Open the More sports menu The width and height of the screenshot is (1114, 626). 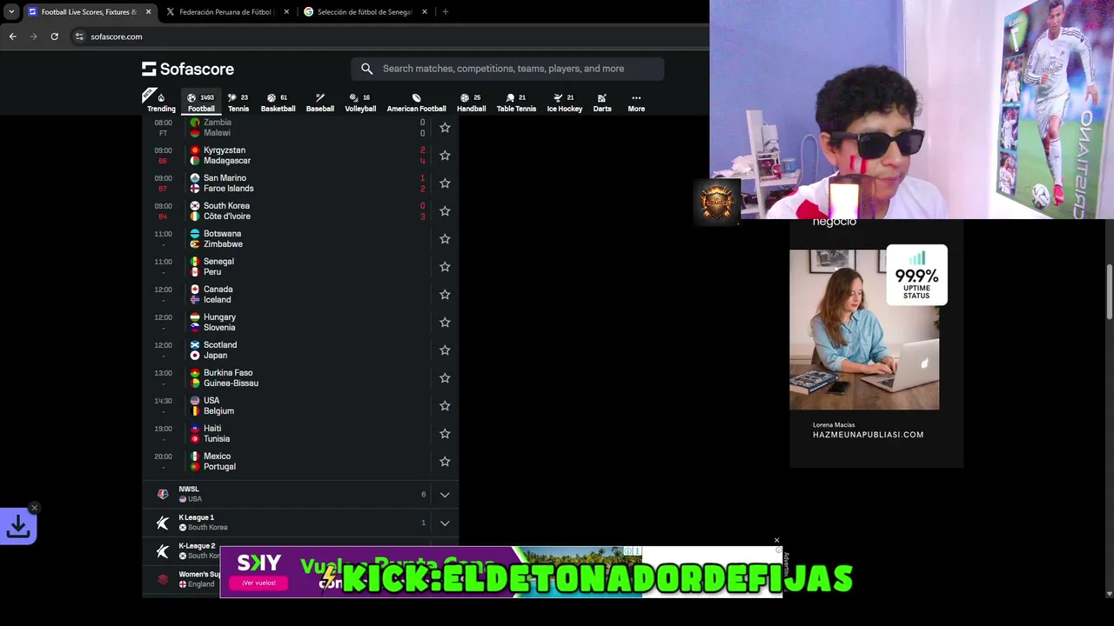click(636, 103)
